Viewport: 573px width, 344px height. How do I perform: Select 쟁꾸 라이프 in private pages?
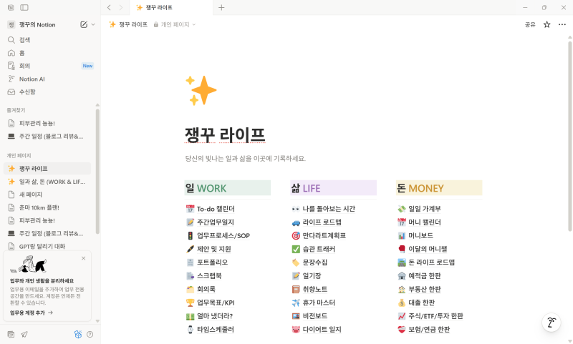click(47, 169)
